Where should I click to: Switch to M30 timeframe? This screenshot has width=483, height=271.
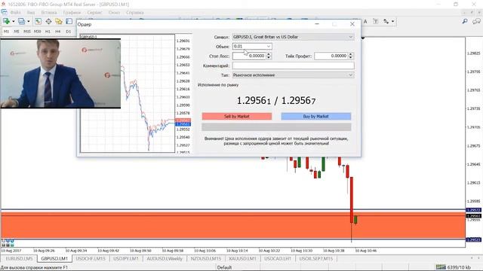(37, 32)
